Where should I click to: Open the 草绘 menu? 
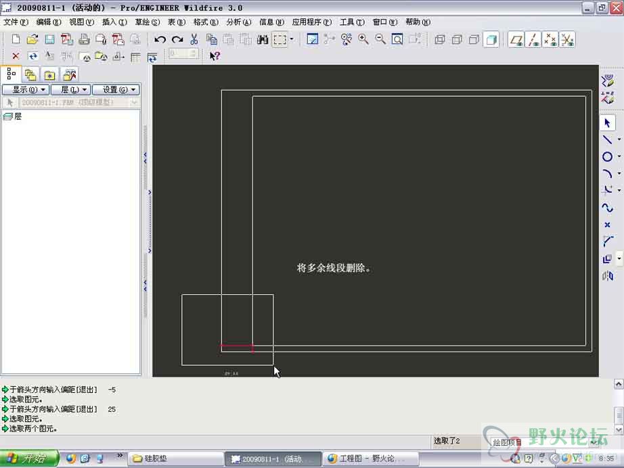click(148, 22)
